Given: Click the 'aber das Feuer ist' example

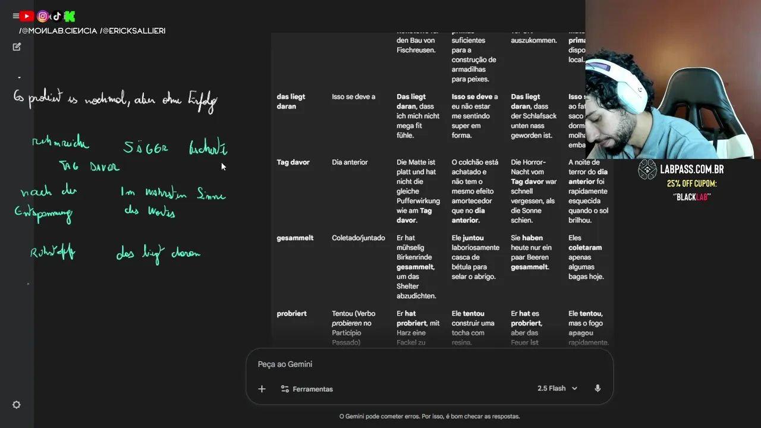Looking at the screenshot, I should click(527, 328).
